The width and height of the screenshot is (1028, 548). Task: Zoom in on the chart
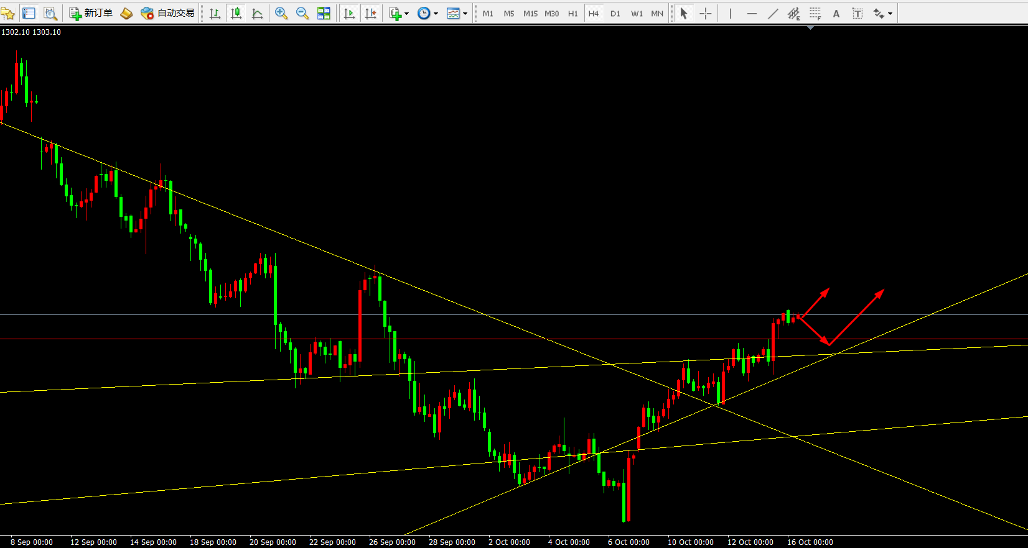281,13
